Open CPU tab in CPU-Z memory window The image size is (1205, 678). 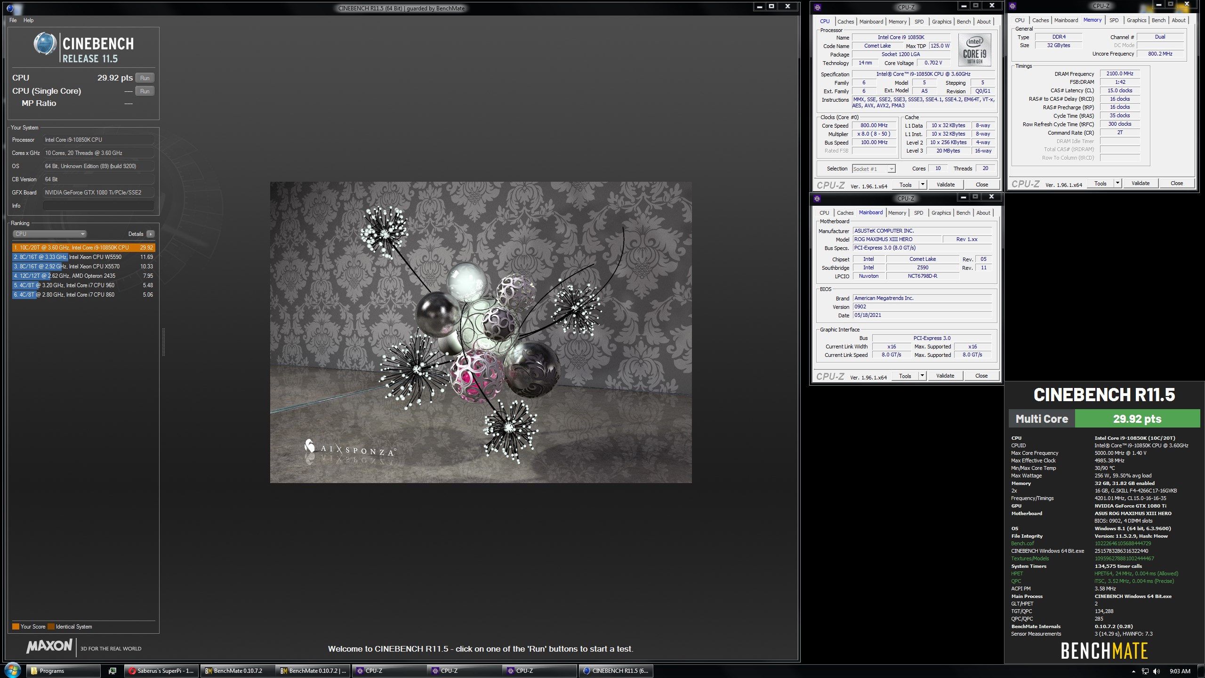coord(1020,20)
